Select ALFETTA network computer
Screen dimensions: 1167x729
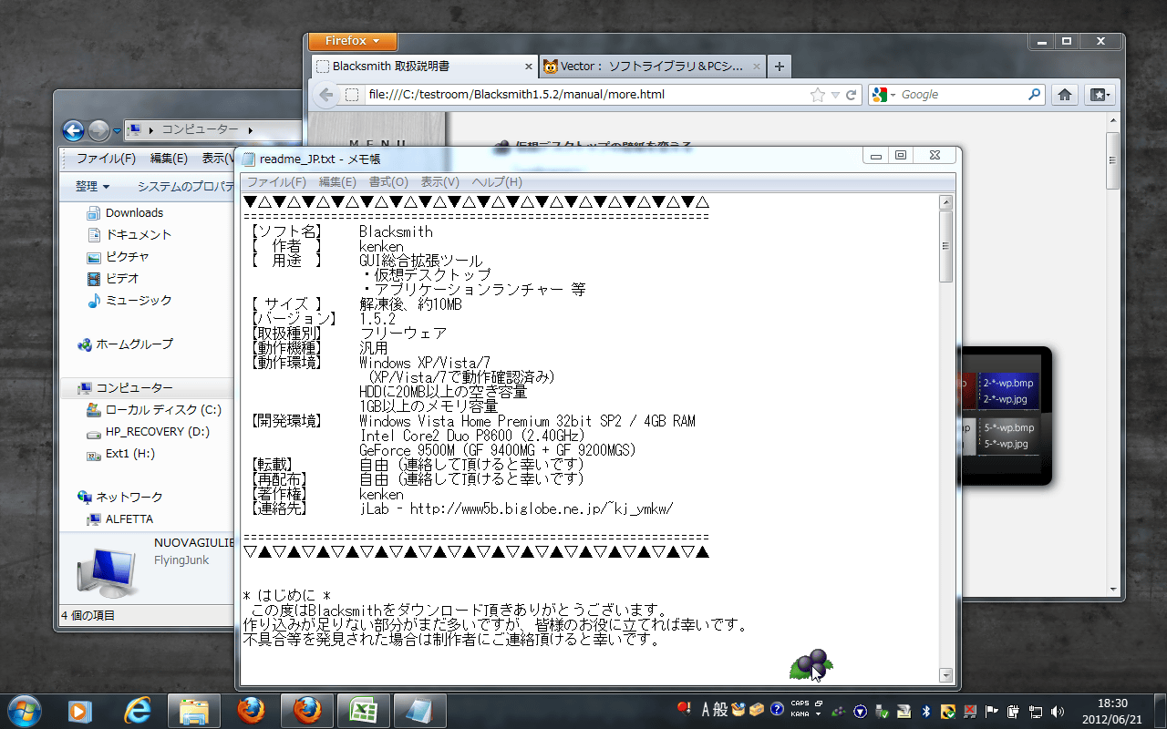(x=129, y=519)
